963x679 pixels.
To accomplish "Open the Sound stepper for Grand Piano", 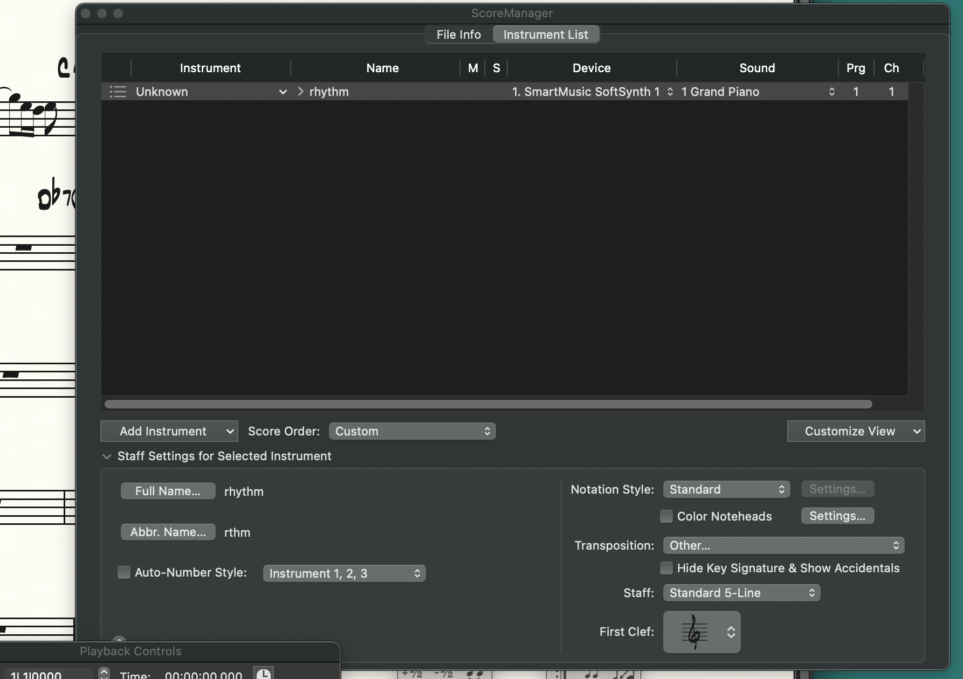I will [831, 92].
